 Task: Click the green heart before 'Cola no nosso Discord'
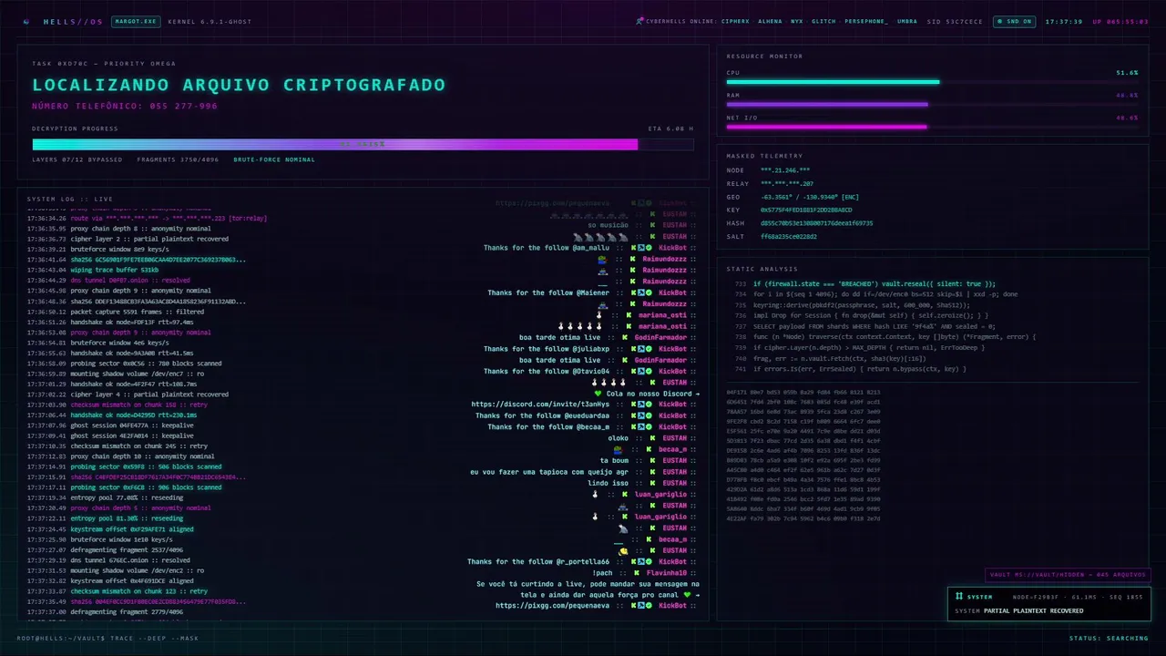598,394
